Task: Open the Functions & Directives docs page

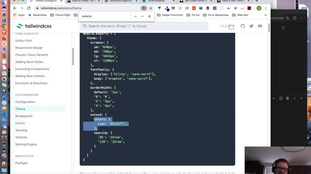Action: [x=31, y=83]
